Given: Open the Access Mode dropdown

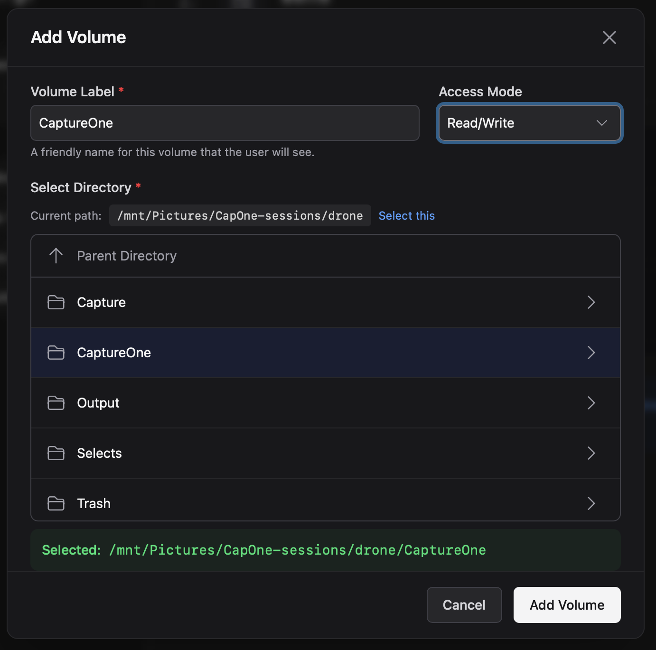Looking at the screenshot, I should (x=529, y=123).
